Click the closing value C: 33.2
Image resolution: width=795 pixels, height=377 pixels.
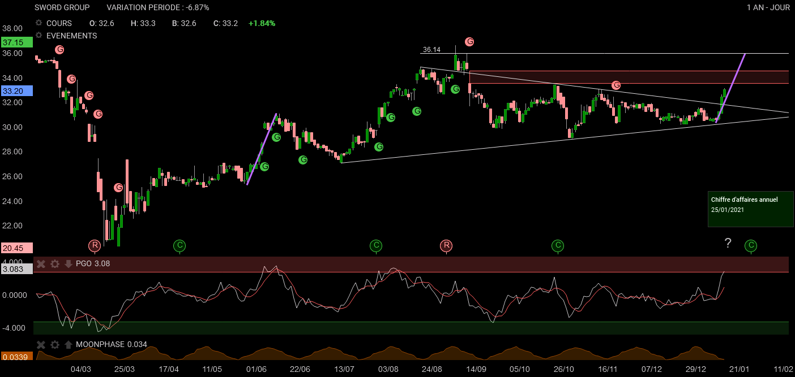click(x=225, y=23)
